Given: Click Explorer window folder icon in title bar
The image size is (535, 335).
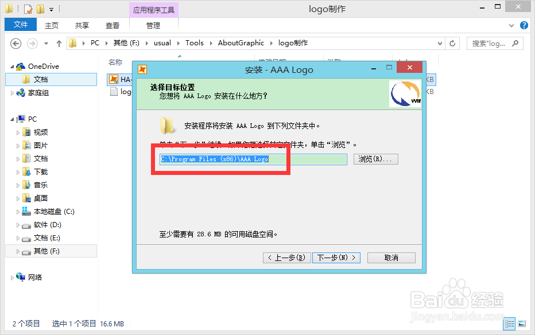Looking at the screenshot, I should (9, 9).
